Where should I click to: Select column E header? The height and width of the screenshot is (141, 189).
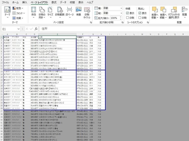coord(57,34)
